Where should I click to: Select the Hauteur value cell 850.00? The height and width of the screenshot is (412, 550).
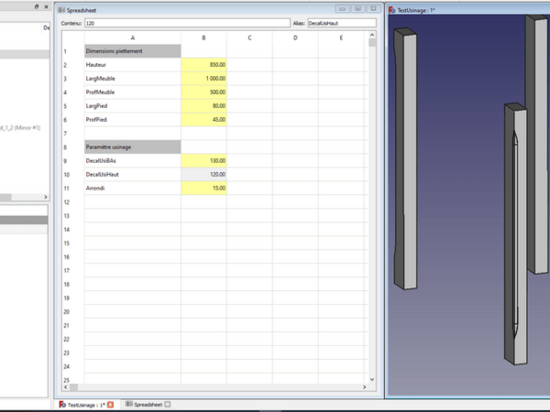(x=204, y=65)
